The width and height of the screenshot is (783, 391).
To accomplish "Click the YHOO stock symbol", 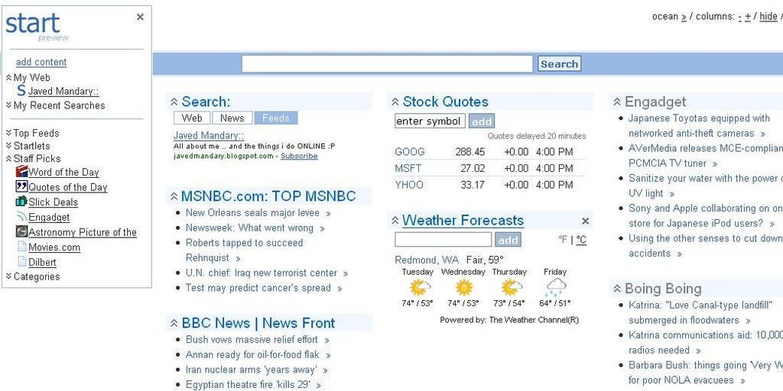I will tap(409, 185).
